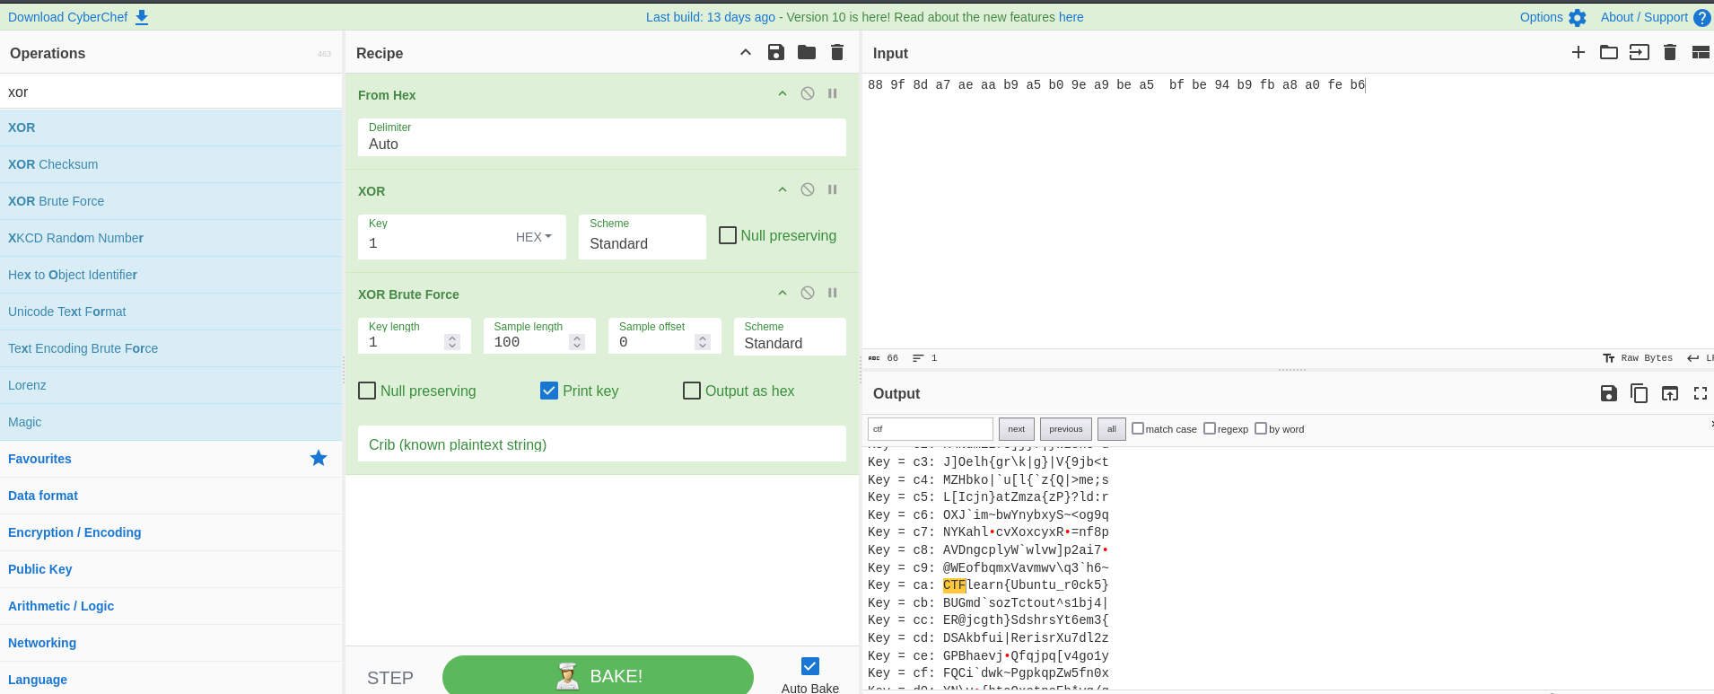
Task: Disable the From Hex operation
Action: tap(808, 93)
